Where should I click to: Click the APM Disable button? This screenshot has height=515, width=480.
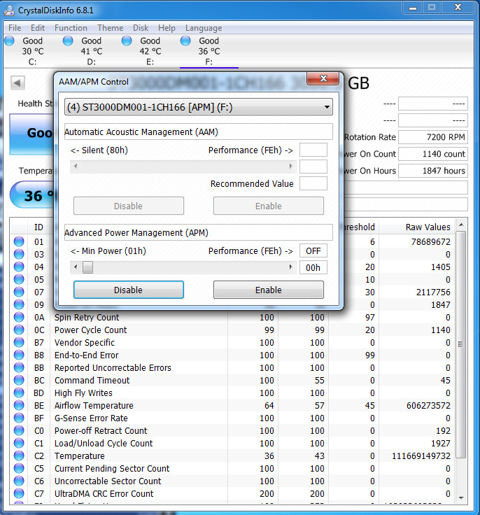pyautogui.click(x=129, y=290)
